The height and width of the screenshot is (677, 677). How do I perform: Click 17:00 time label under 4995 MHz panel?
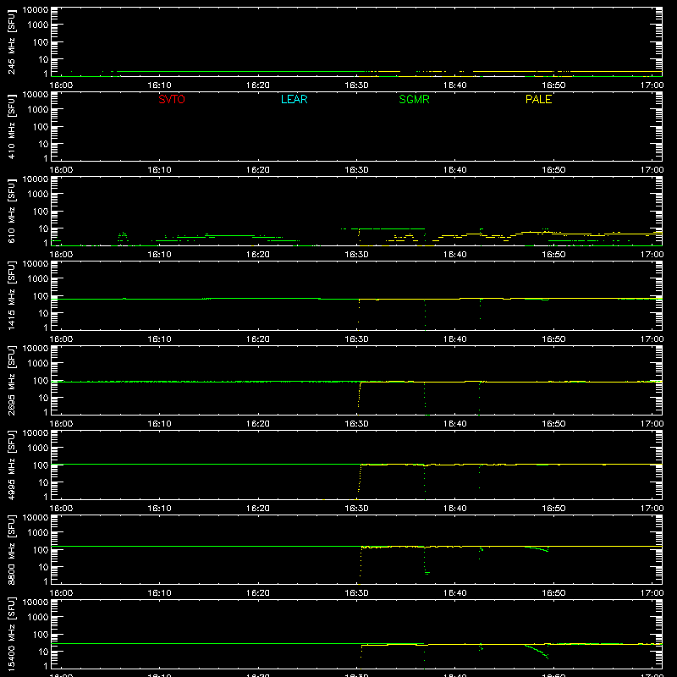click(x=652, y=509)
